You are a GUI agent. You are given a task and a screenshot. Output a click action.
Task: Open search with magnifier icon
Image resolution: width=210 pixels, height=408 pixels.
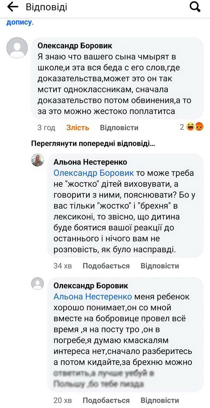click(x=195, y=7)
